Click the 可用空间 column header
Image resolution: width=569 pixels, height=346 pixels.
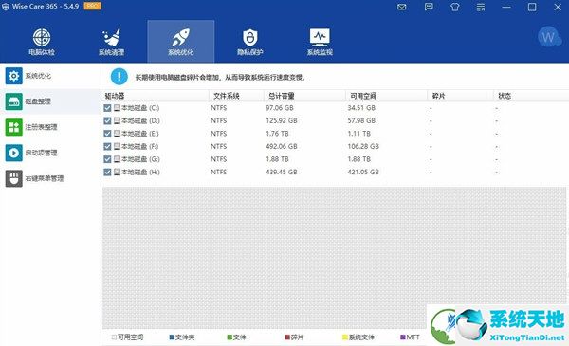click(x=387, y=96)
